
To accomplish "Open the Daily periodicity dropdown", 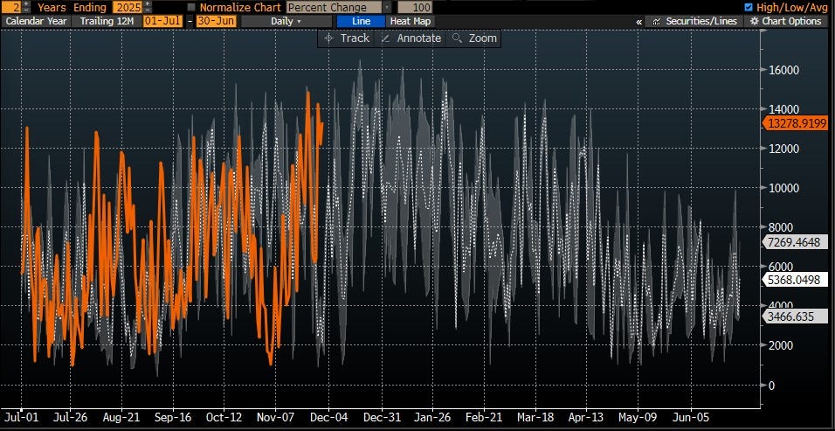I will (x=286, y=21).
